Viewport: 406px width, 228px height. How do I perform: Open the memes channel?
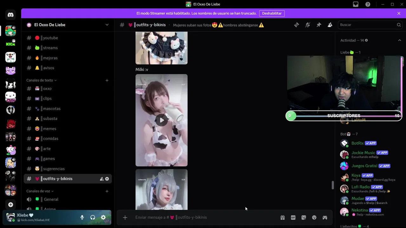[68, 129]
